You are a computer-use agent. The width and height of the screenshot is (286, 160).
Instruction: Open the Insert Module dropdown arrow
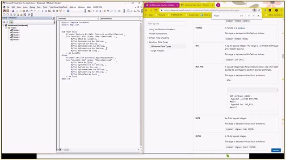pos(10,11)
